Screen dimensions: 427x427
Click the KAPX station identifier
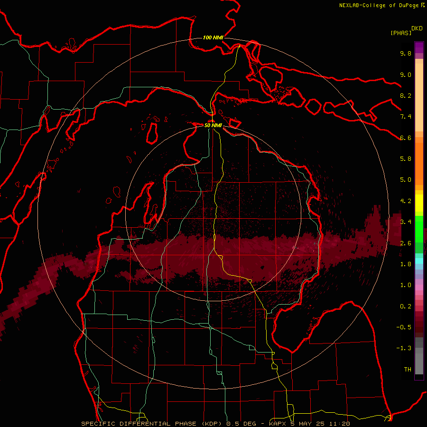[x=278, y=424]
